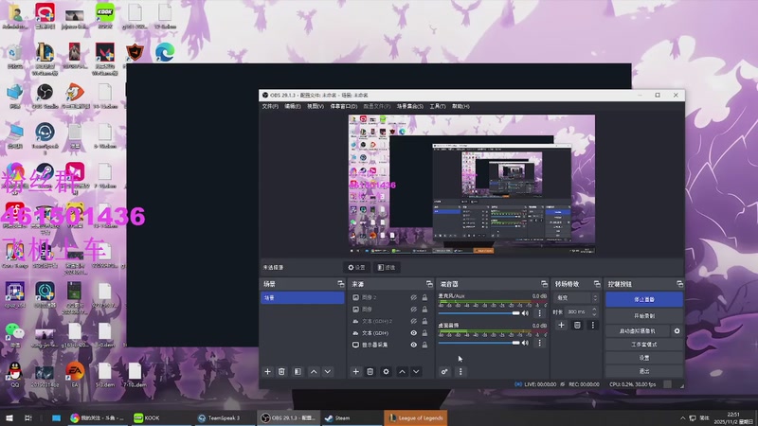
Task: Click the blue stop streaming button
Action: [x=644, y=299]
